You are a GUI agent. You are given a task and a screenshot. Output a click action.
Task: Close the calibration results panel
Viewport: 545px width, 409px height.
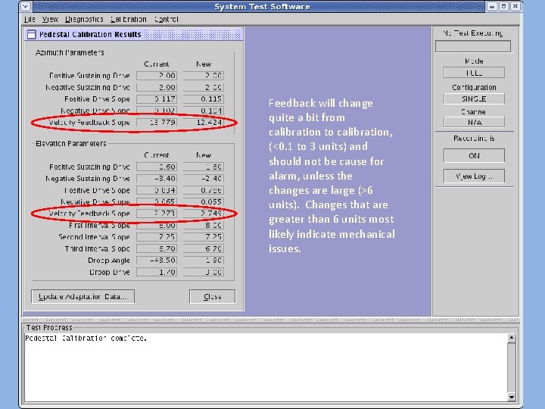click(x=213, y=297)
